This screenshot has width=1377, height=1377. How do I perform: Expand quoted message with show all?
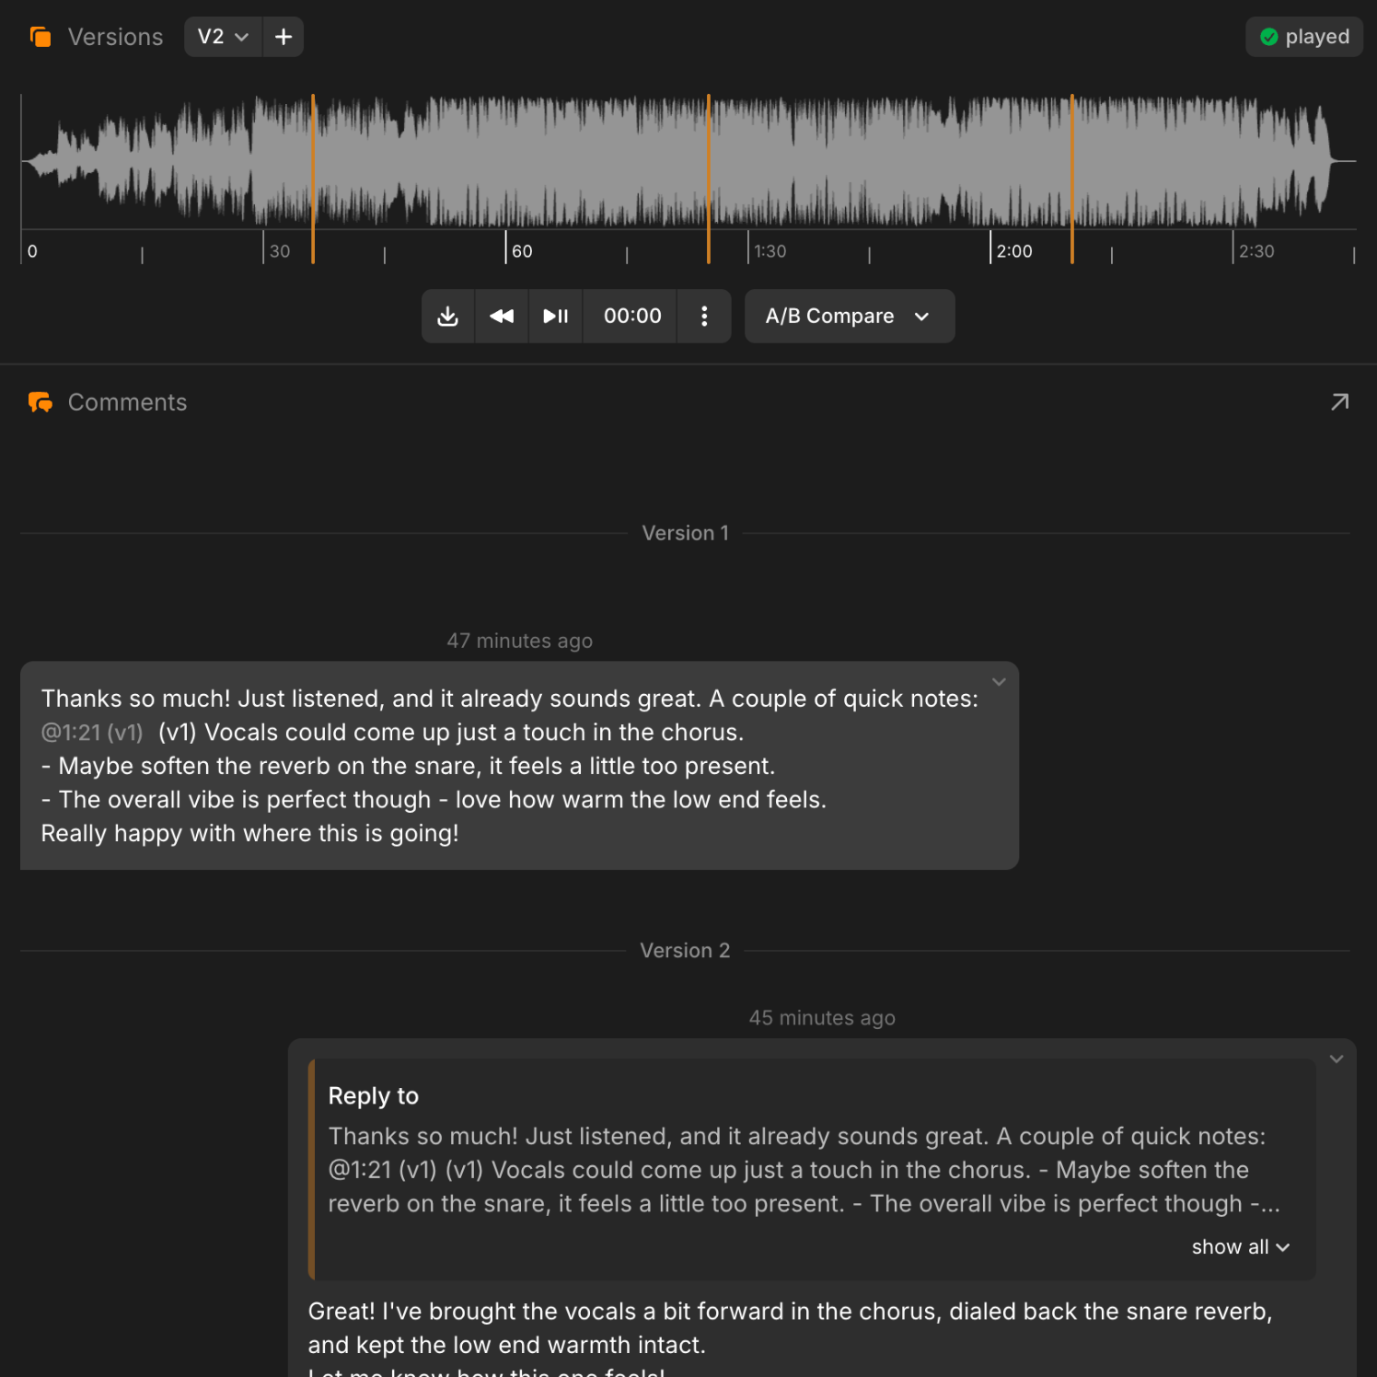coord(1241,1247)
